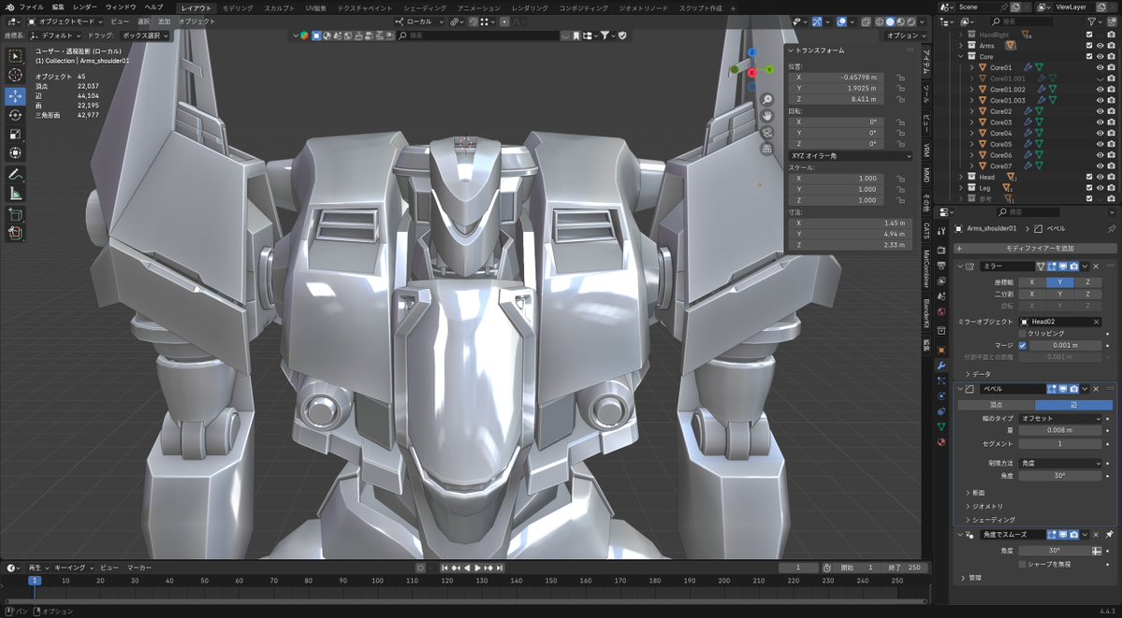Open the Add (追加) viewport menu
Image resolution: width=1122 pixels, height=618 pixels.
(x=165, y=22)
